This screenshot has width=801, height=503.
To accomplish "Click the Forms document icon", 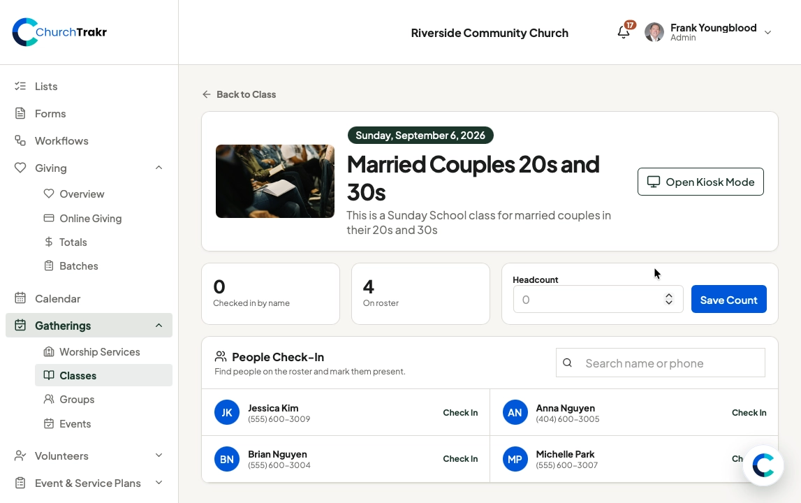I will 20,113.
